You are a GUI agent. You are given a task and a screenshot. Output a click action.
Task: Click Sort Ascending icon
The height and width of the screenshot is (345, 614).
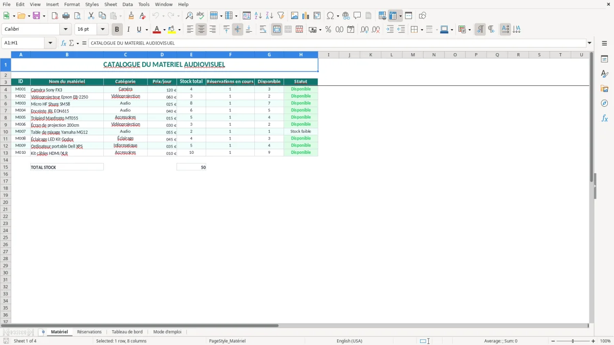[258, 16]
